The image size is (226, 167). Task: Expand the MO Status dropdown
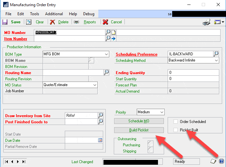pos(94,85)
